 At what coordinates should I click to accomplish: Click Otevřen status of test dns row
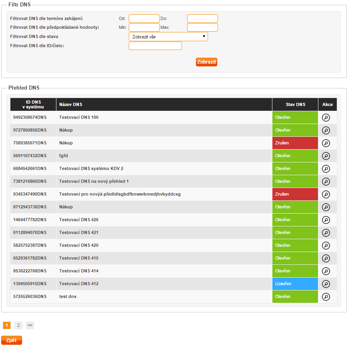295,296
